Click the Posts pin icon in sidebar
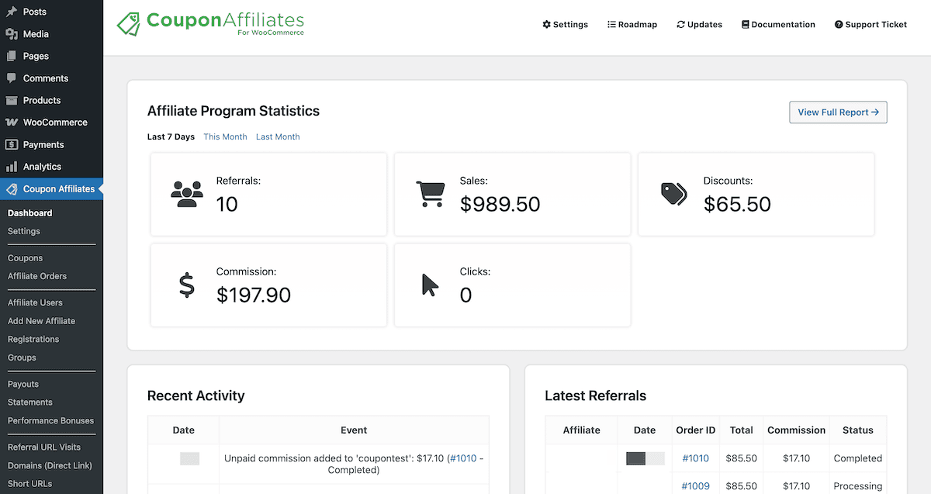931x494 pixels. tap(12, 12)
